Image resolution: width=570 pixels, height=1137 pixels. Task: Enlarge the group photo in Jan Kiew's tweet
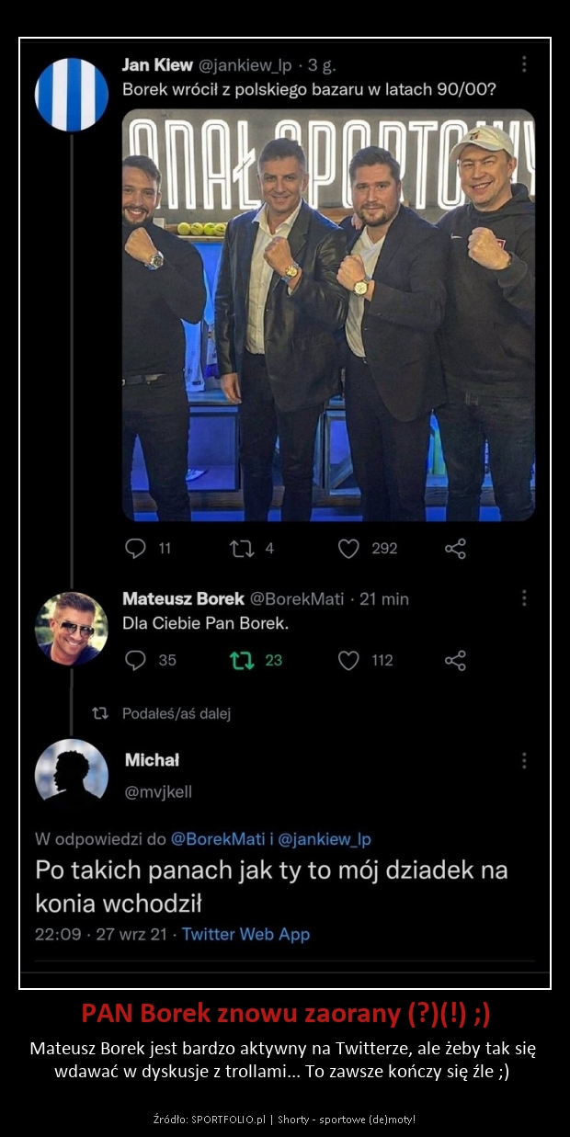pyautogui.click(x=329, y=315)
